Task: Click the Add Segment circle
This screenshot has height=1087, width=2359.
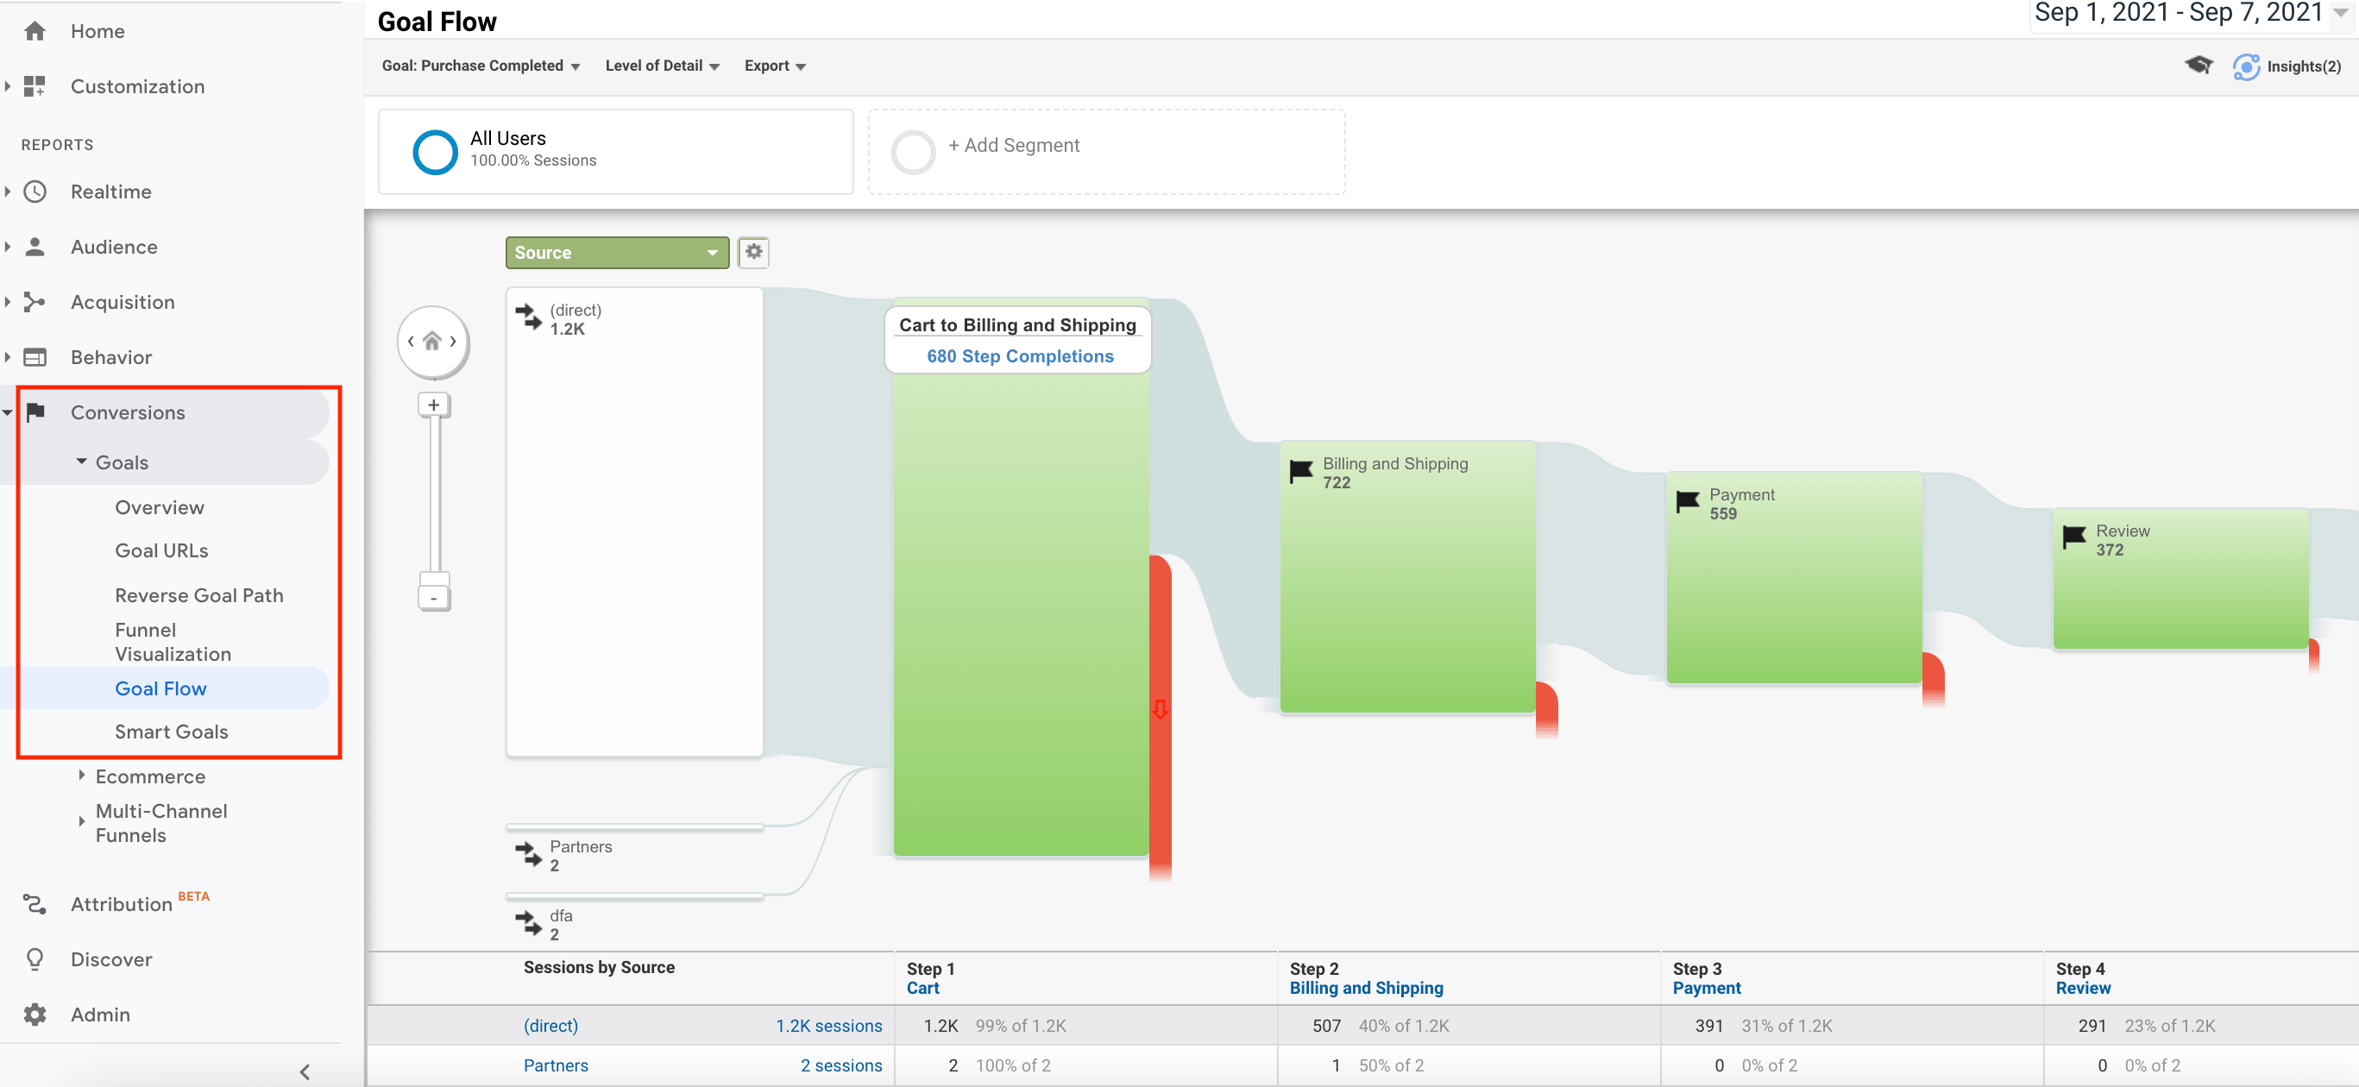Action: (913, 151)
